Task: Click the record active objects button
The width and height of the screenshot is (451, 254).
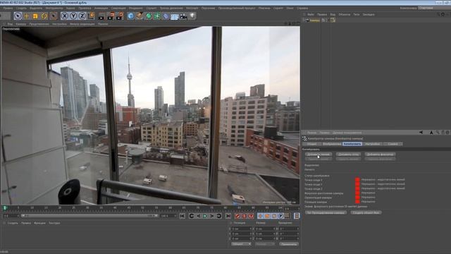Action: pyautogui.click(x=237, y=216)
